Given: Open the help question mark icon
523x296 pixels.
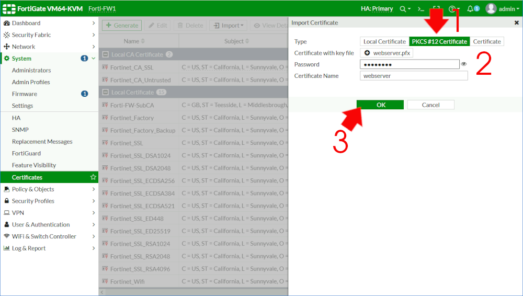Looking at the screenshot, I should pos(452,9).
